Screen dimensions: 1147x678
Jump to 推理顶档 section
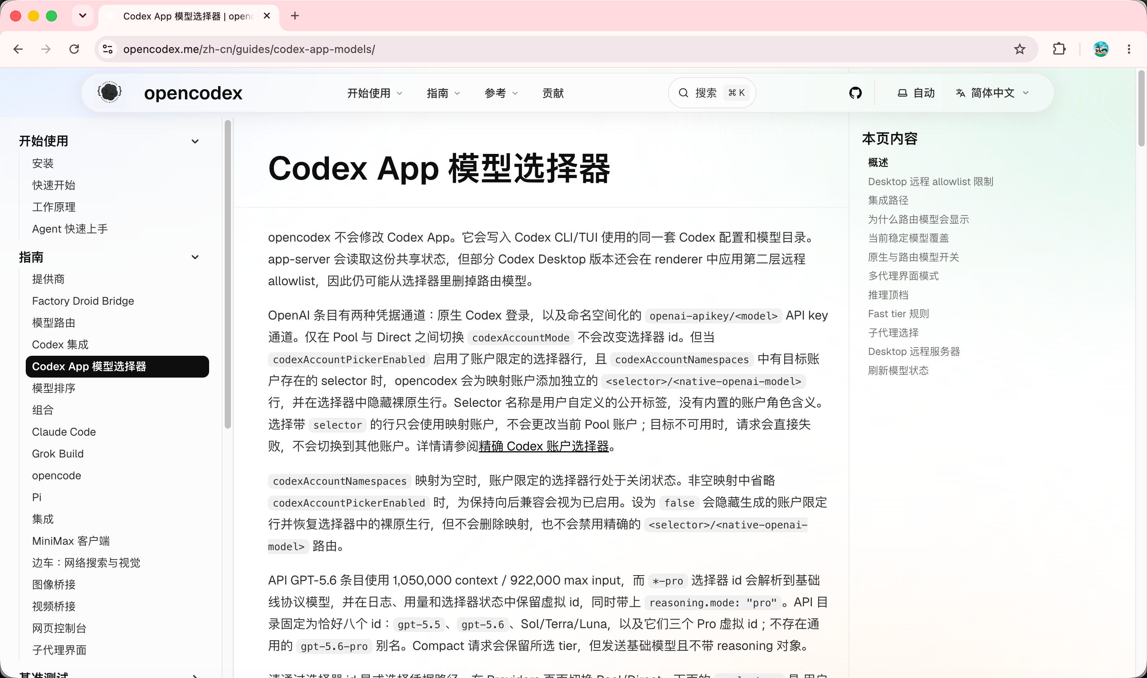pyautogui.click(x=888, y=295)
